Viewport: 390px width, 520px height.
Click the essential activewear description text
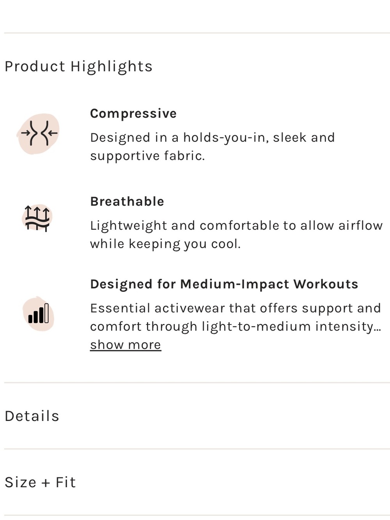(x=236, y=317)
